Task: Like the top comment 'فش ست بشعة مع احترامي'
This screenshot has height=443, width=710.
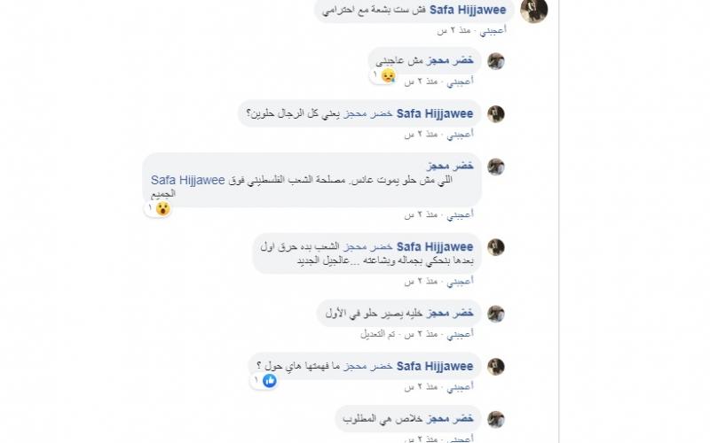Action: 493,30
